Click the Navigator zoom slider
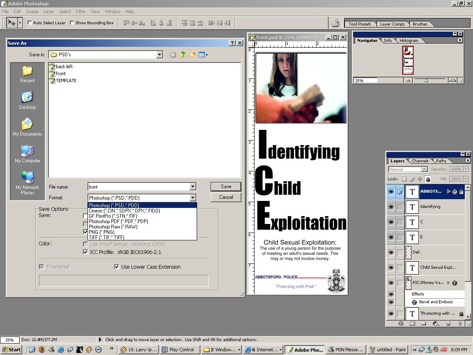 tap(426, 81)
